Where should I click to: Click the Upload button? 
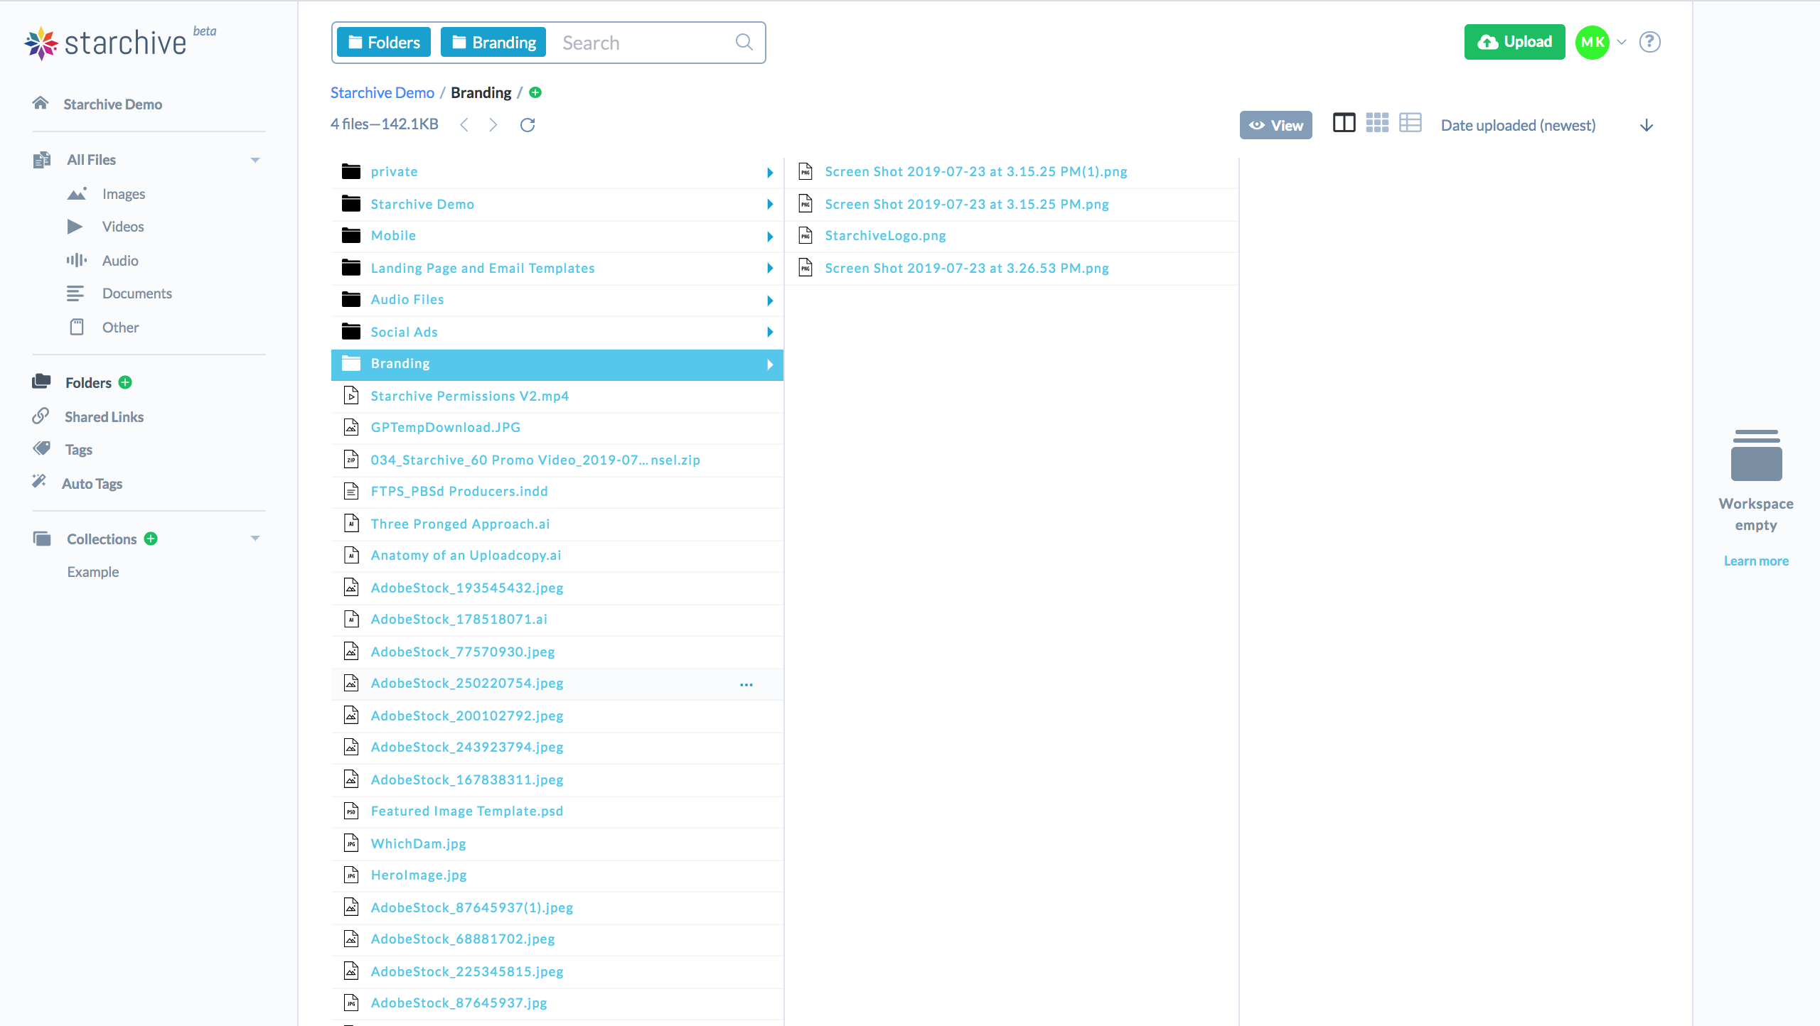coord(1514,42)
